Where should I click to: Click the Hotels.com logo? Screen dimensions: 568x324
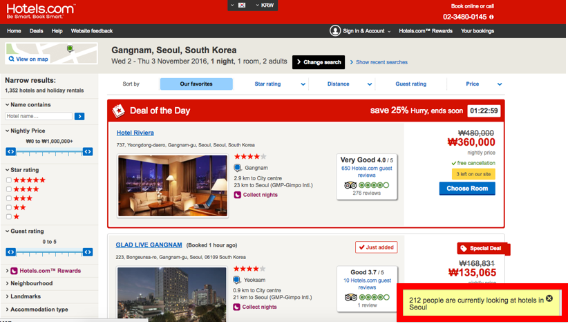tap(41, 12)
